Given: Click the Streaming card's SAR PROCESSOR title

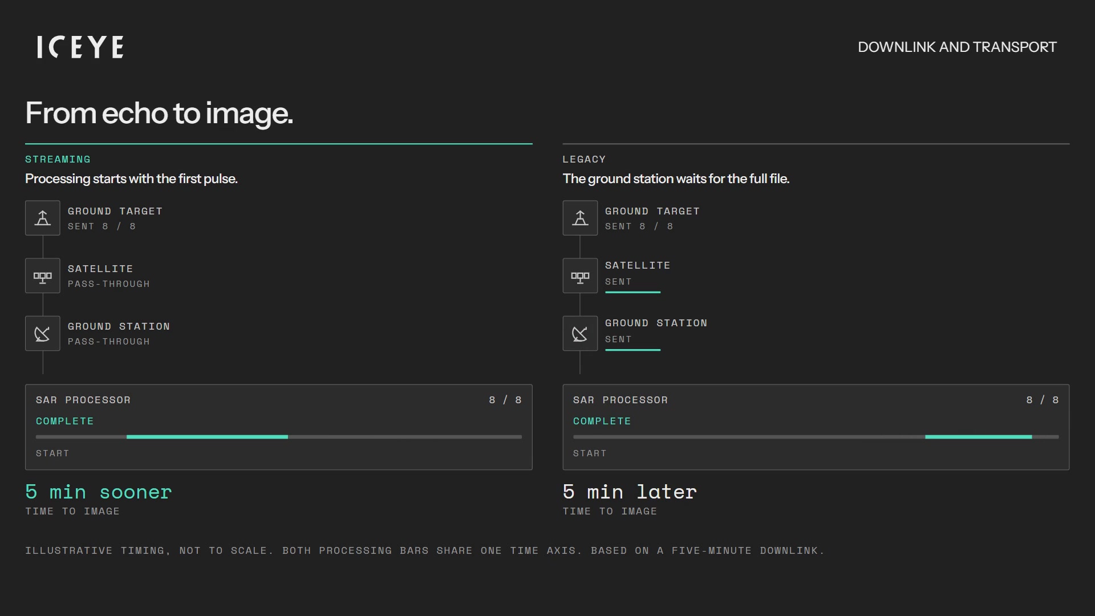Looking at the screenshot, I should (x=83, y=400).
